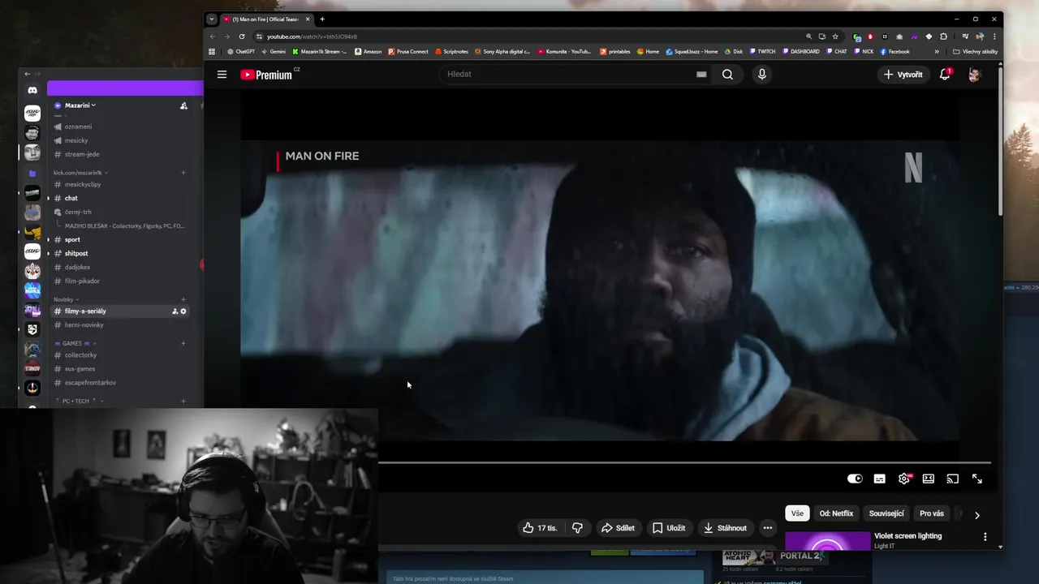Show next filter chips with right arrow
The height and width of the screenshot is (584, 1039).
(x=977, y=515)
